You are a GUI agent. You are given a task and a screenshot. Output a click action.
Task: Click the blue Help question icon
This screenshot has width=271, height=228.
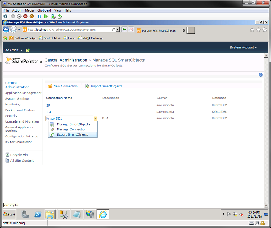click(x=261, y=75)
